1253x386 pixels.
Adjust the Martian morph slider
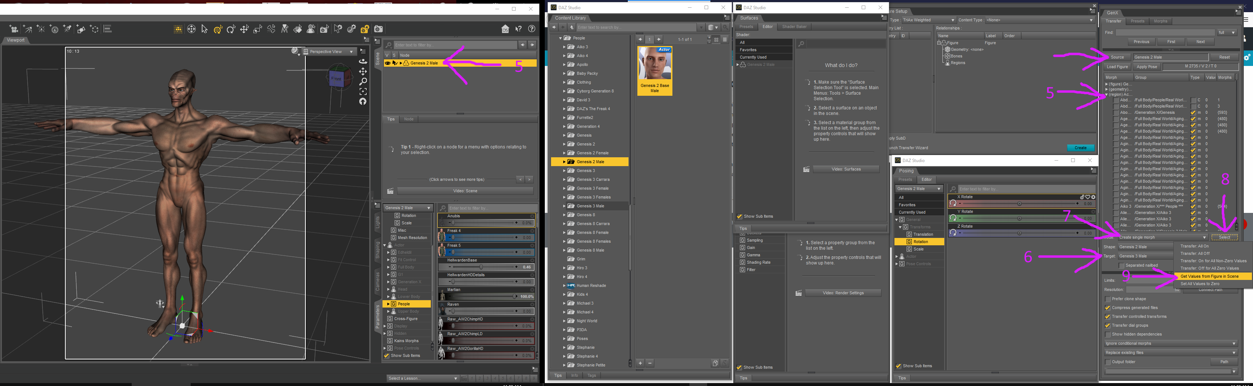click(482, 296)
